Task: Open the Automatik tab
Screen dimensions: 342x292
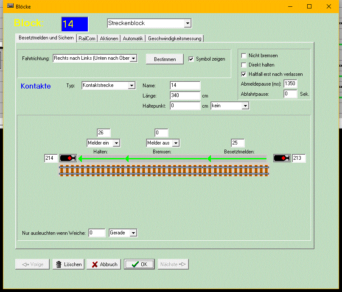Action: pyautogui.click(x=133, y=39)
